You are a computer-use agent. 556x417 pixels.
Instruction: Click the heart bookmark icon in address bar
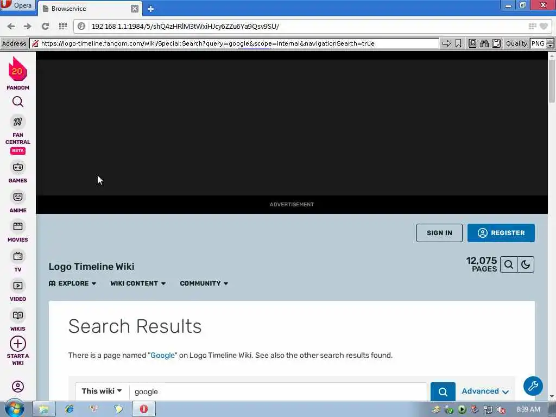tap(544, 26)
